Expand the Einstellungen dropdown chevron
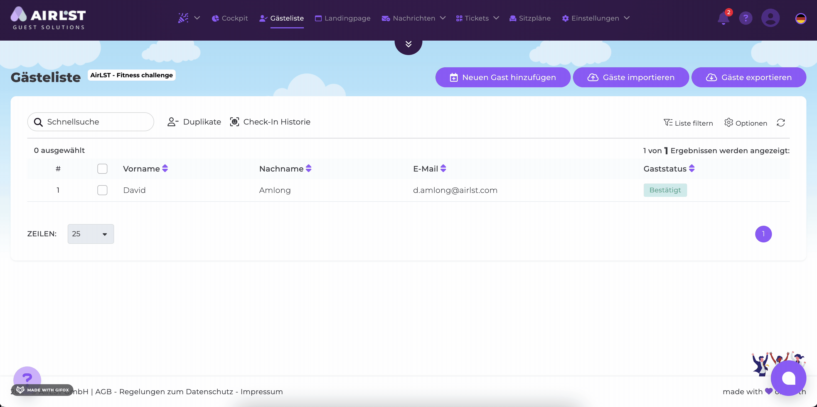 coord(627,18)
